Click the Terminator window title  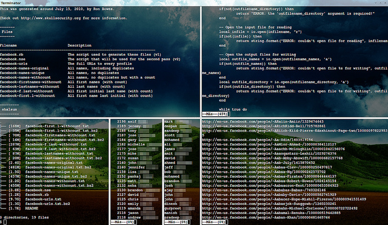(11, 3)
